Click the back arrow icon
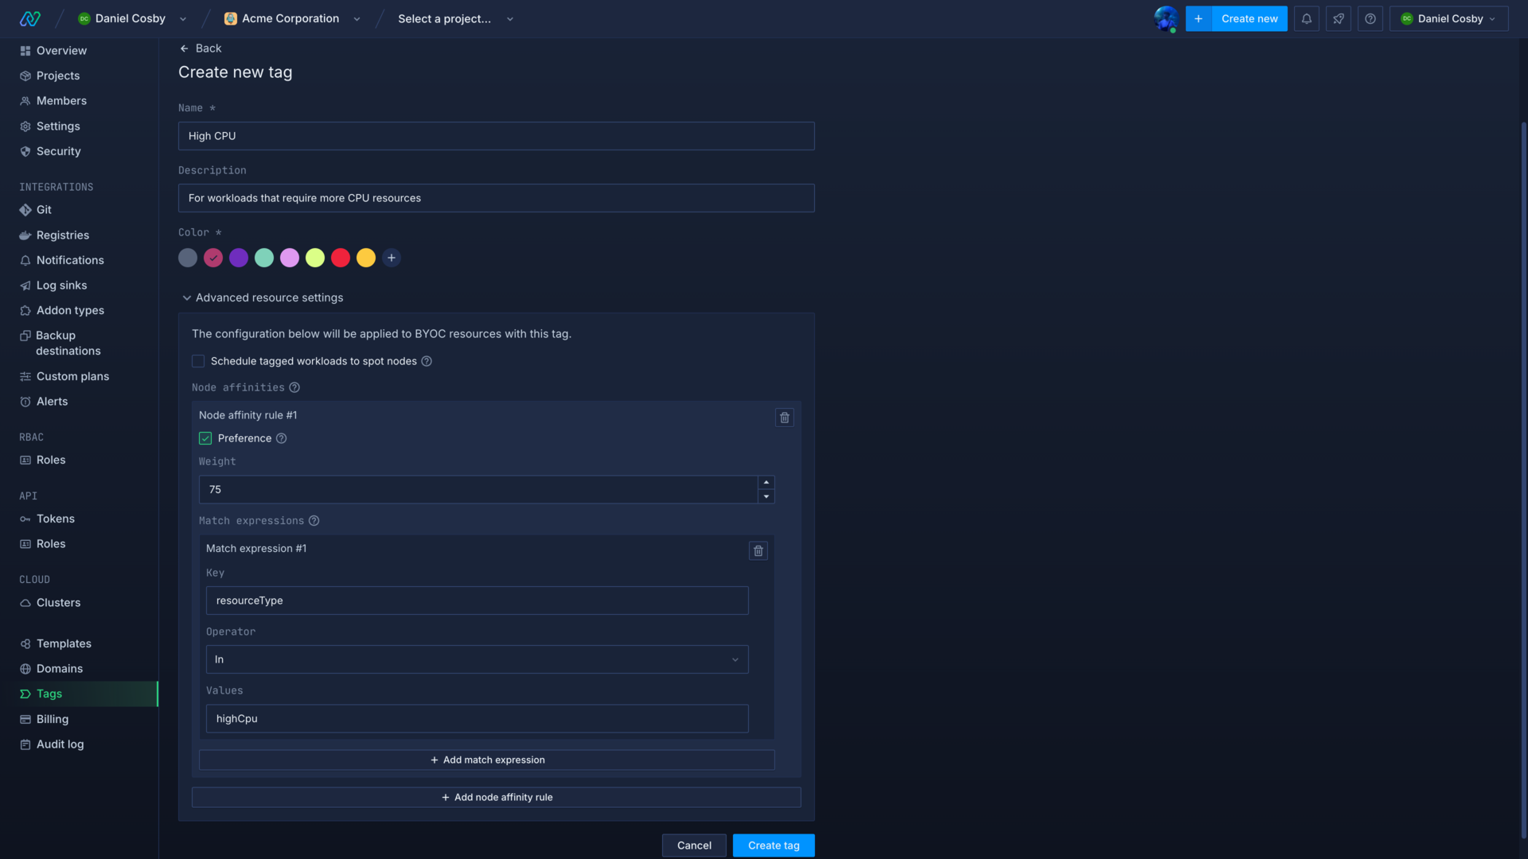 coord(184,49)
